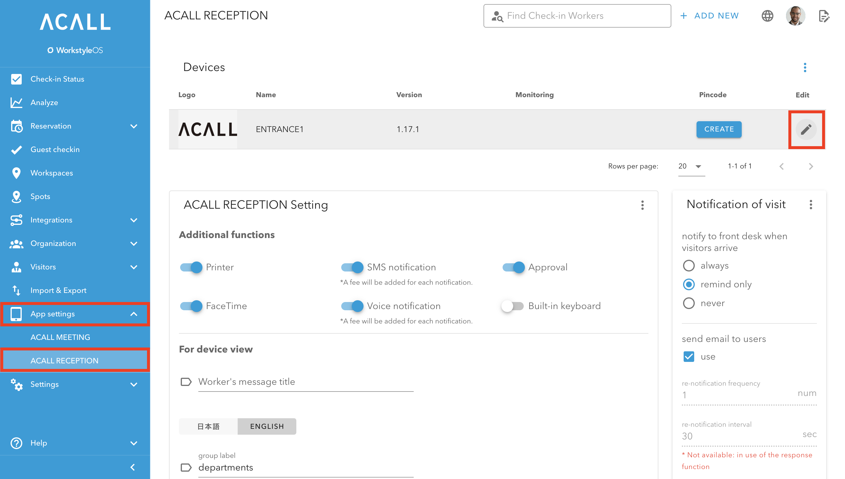Screen dimensions: 845x479
Task: Click the Worker's message title field
Action: tap(305, 382)
